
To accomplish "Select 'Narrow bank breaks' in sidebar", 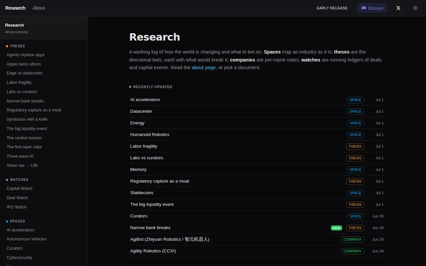I will click(x=25, y=101).
